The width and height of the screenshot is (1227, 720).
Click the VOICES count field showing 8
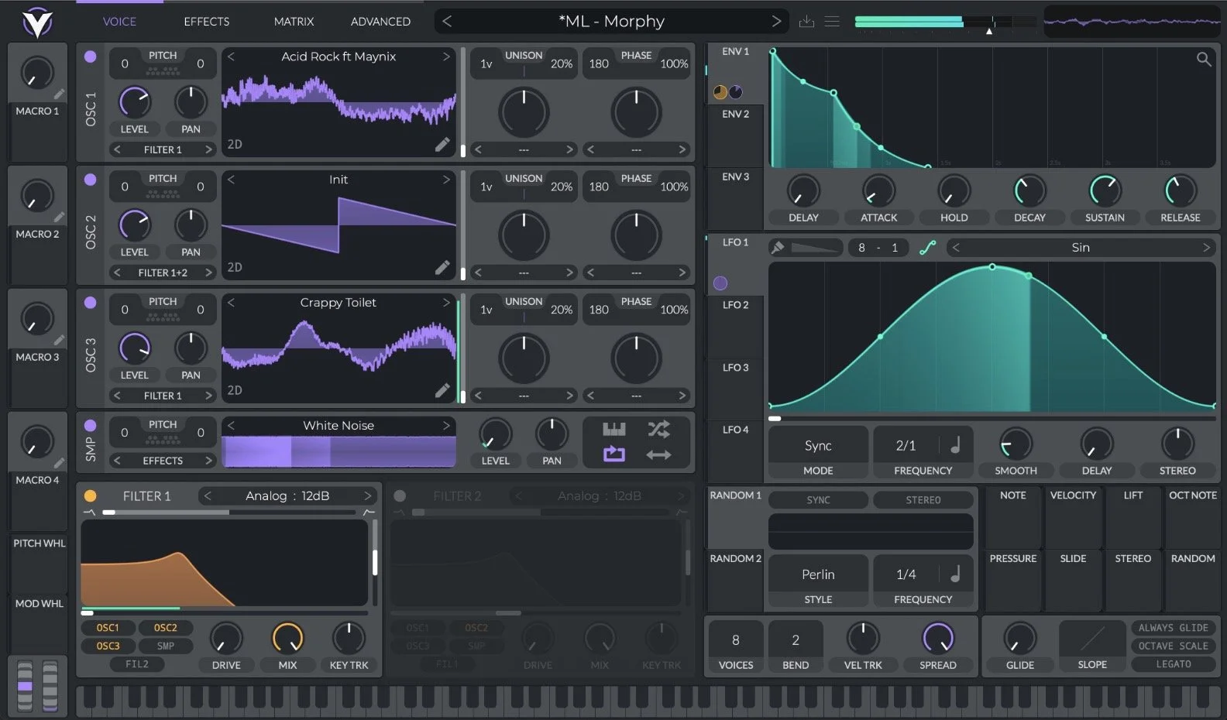point(735,640)
